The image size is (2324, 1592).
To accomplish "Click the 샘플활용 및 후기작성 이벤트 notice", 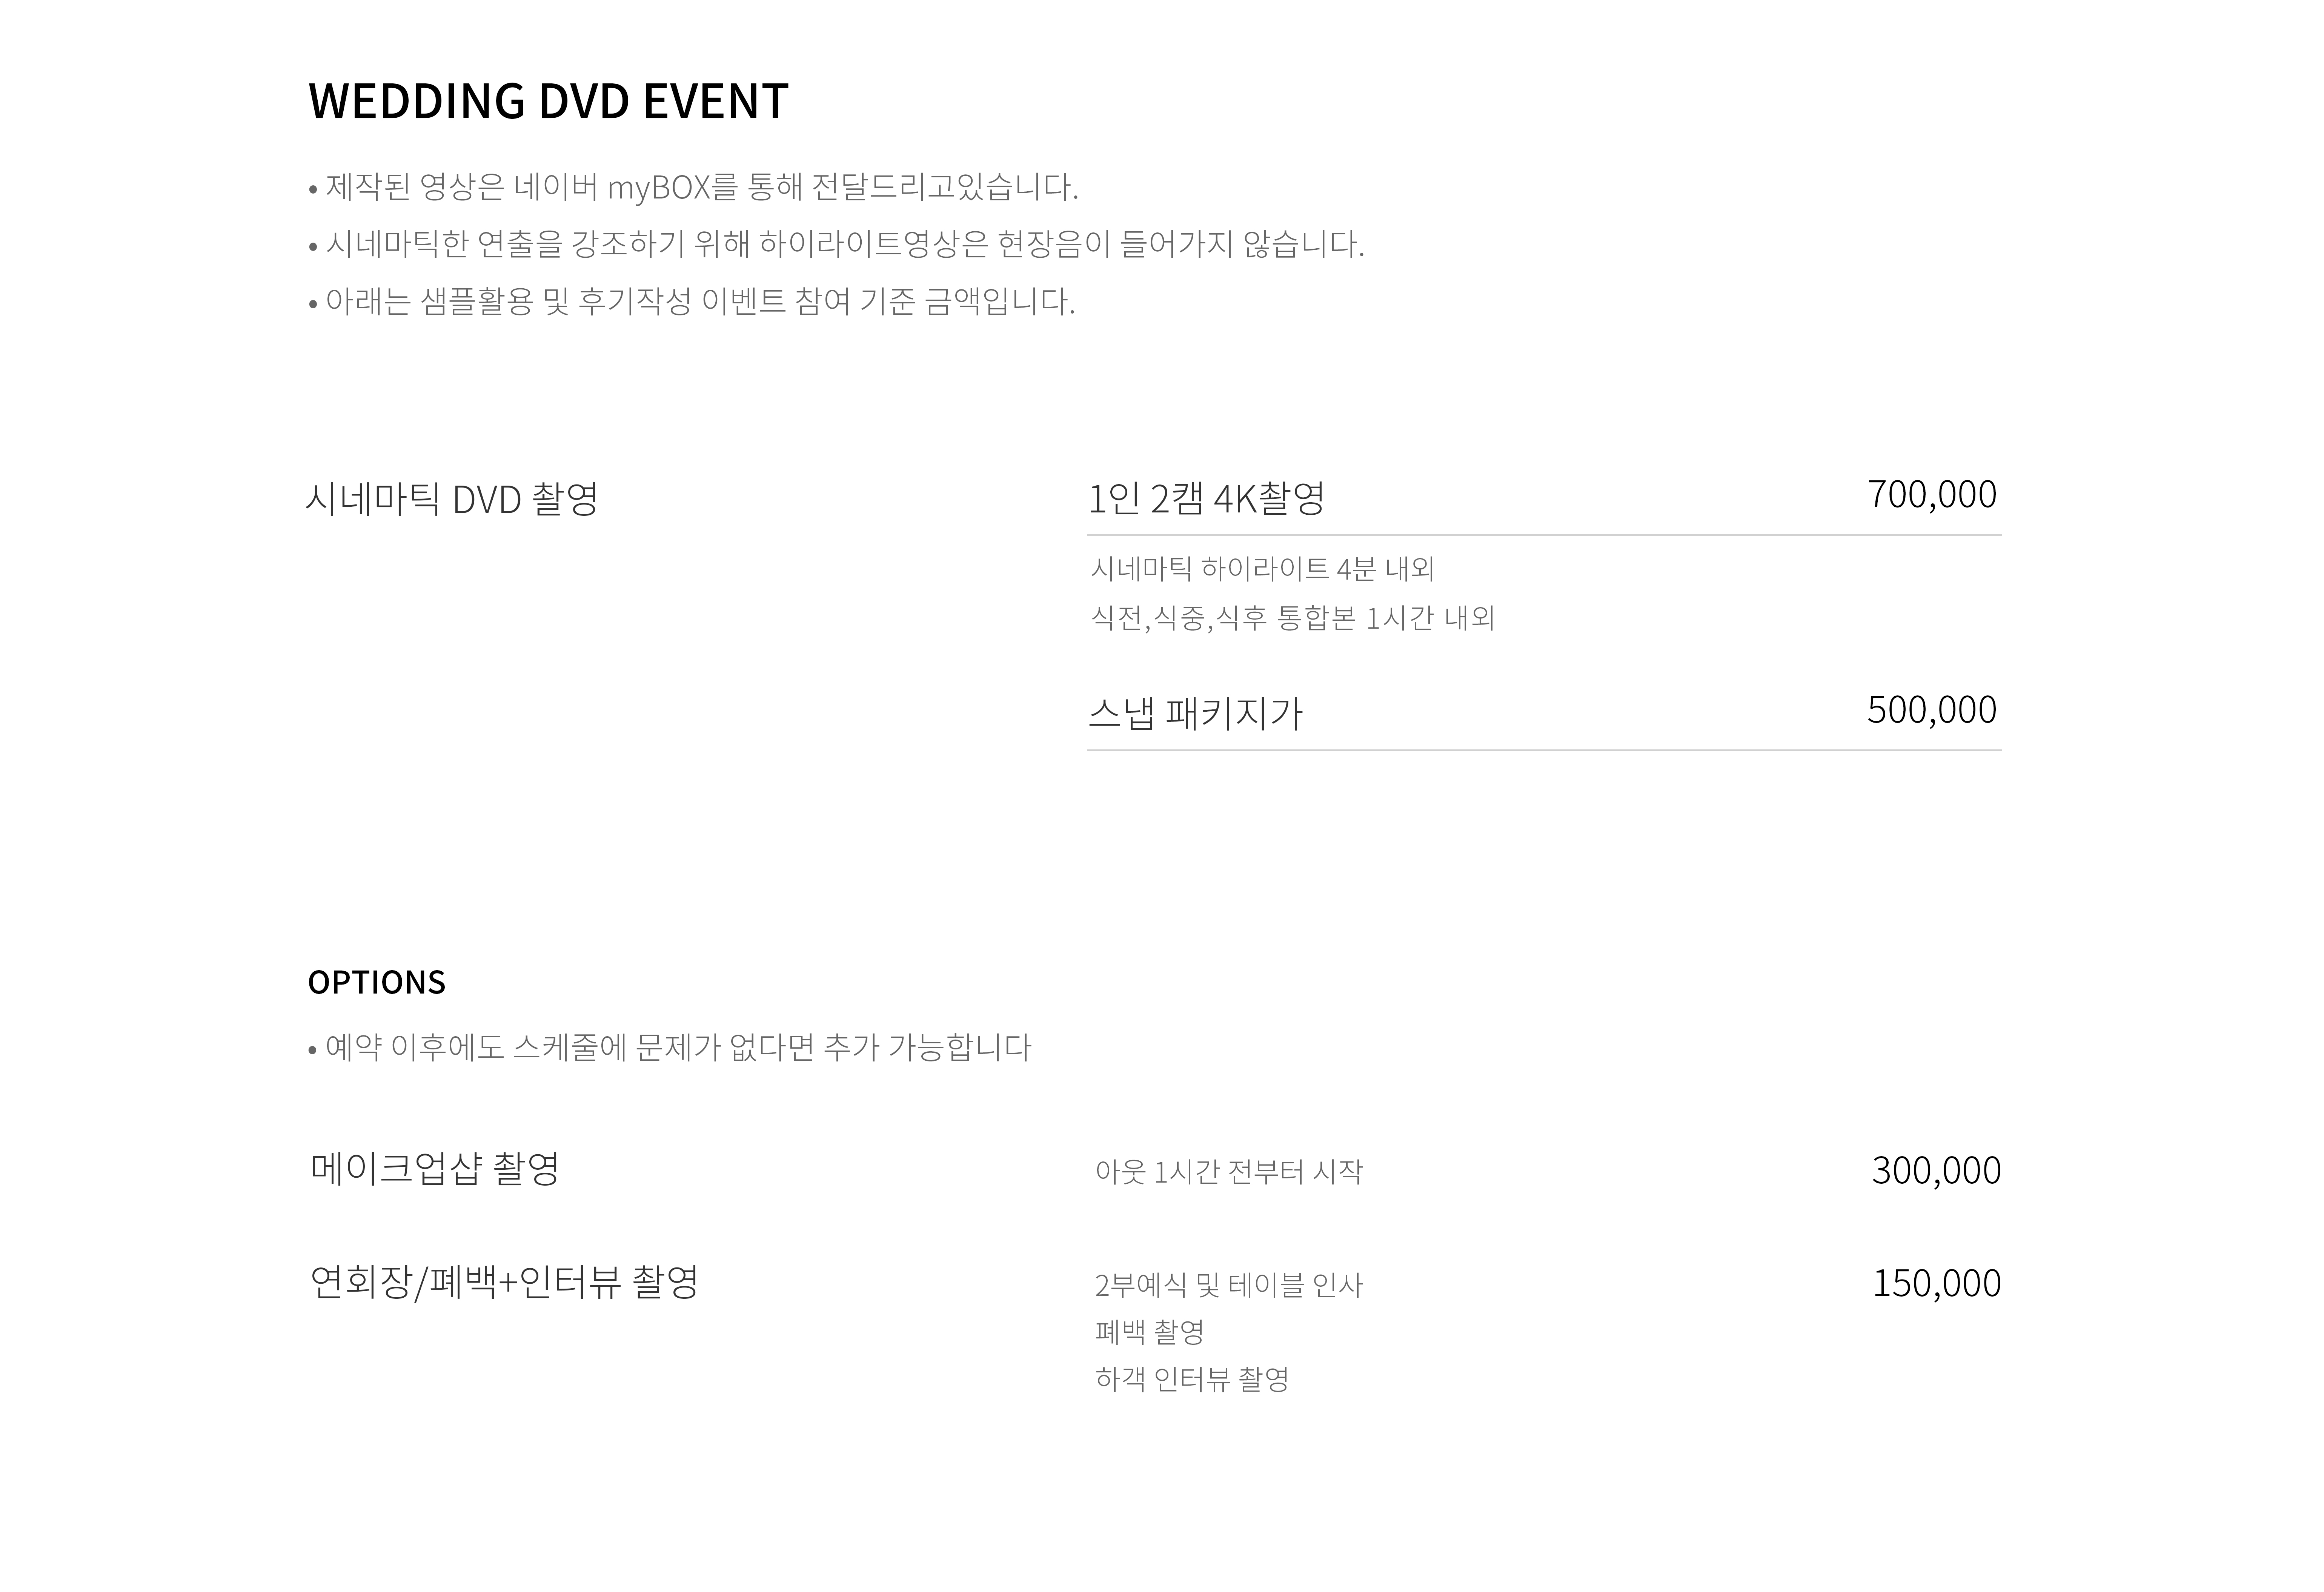I will pyautogui.click(x=692, y=301).
